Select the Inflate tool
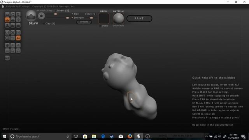Image resolution: width=249 pixels, height=140 pixels. 7,25
